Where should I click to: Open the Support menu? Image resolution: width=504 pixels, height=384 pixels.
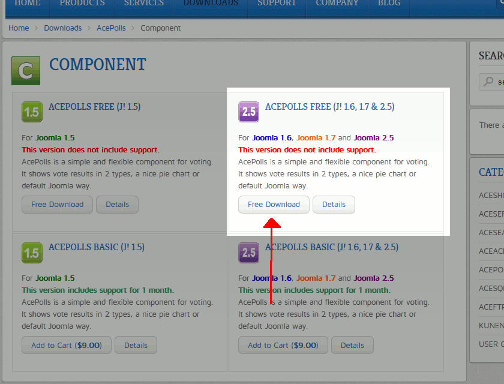click(x=277, y=3)
